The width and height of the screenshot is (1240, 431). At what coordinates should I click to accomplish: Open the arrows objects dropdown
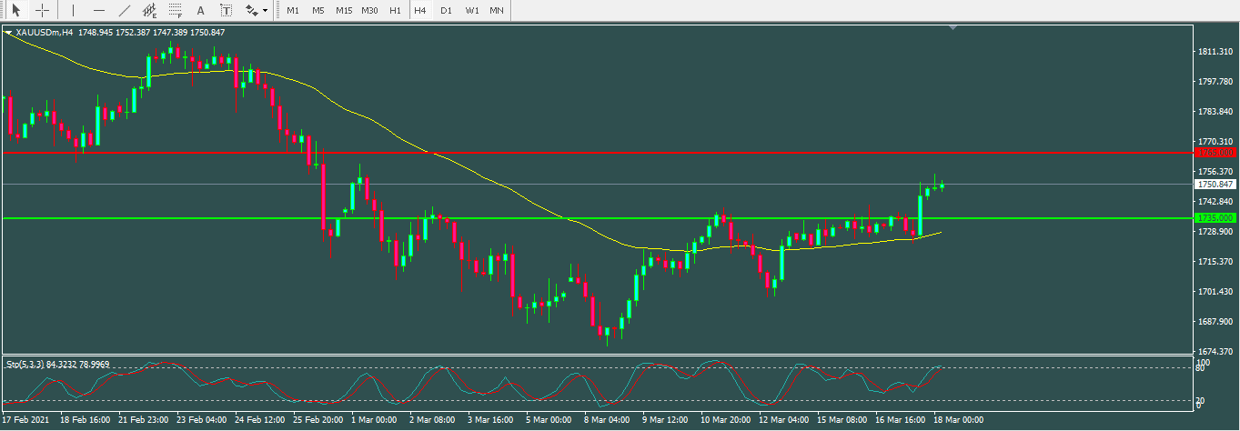pyautogui.click(x=256, y=11)
